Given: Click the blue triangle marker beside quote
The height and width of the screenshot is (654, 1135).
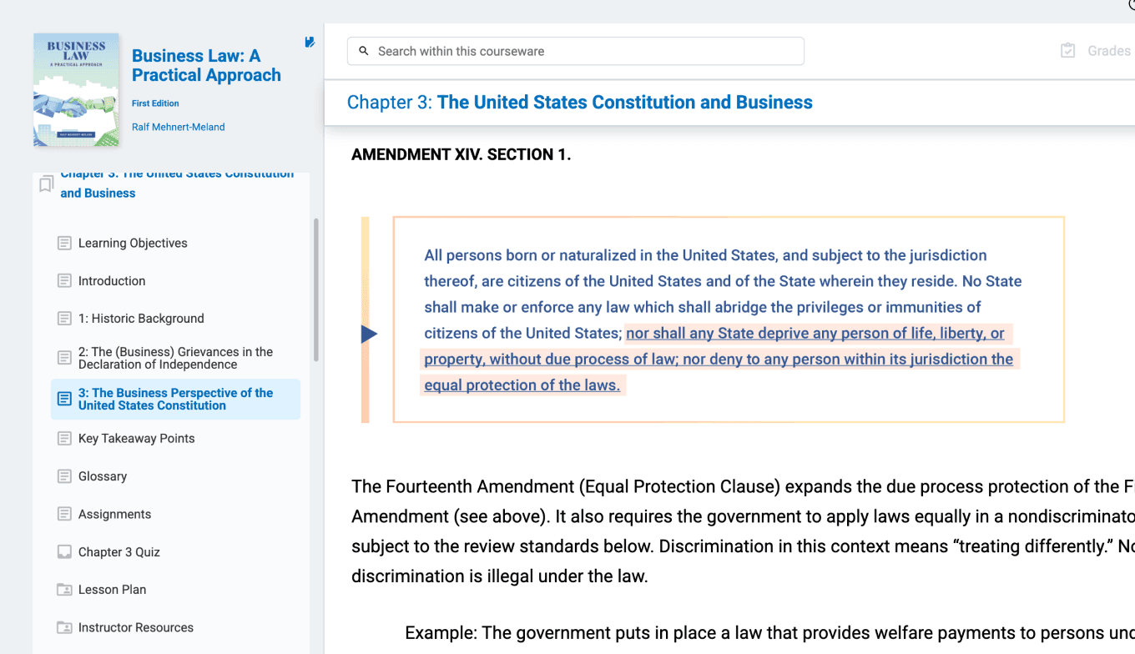Looking at the screenshot, I should [x=369, y=334].
